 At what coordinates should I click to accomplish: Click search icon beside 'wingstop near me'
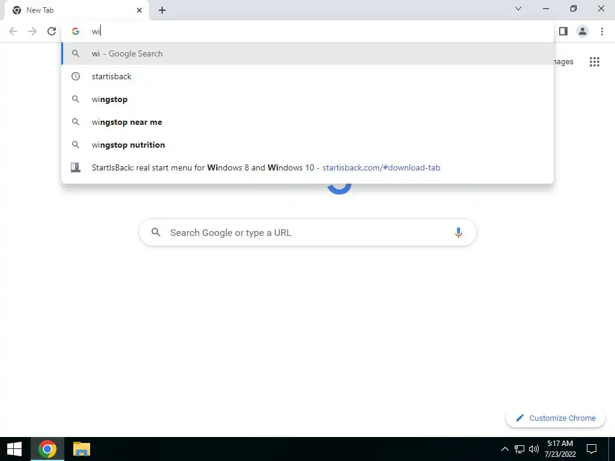[76, 122]
